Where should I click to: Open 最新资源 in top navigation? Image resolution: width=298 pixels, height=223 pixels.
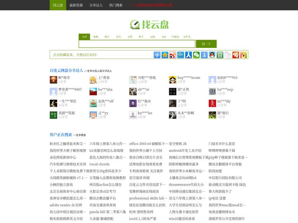pyautogui.click(x=76, y=5)
